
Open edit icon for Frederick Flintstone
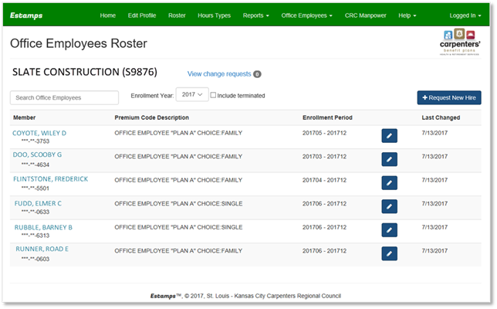389,183
